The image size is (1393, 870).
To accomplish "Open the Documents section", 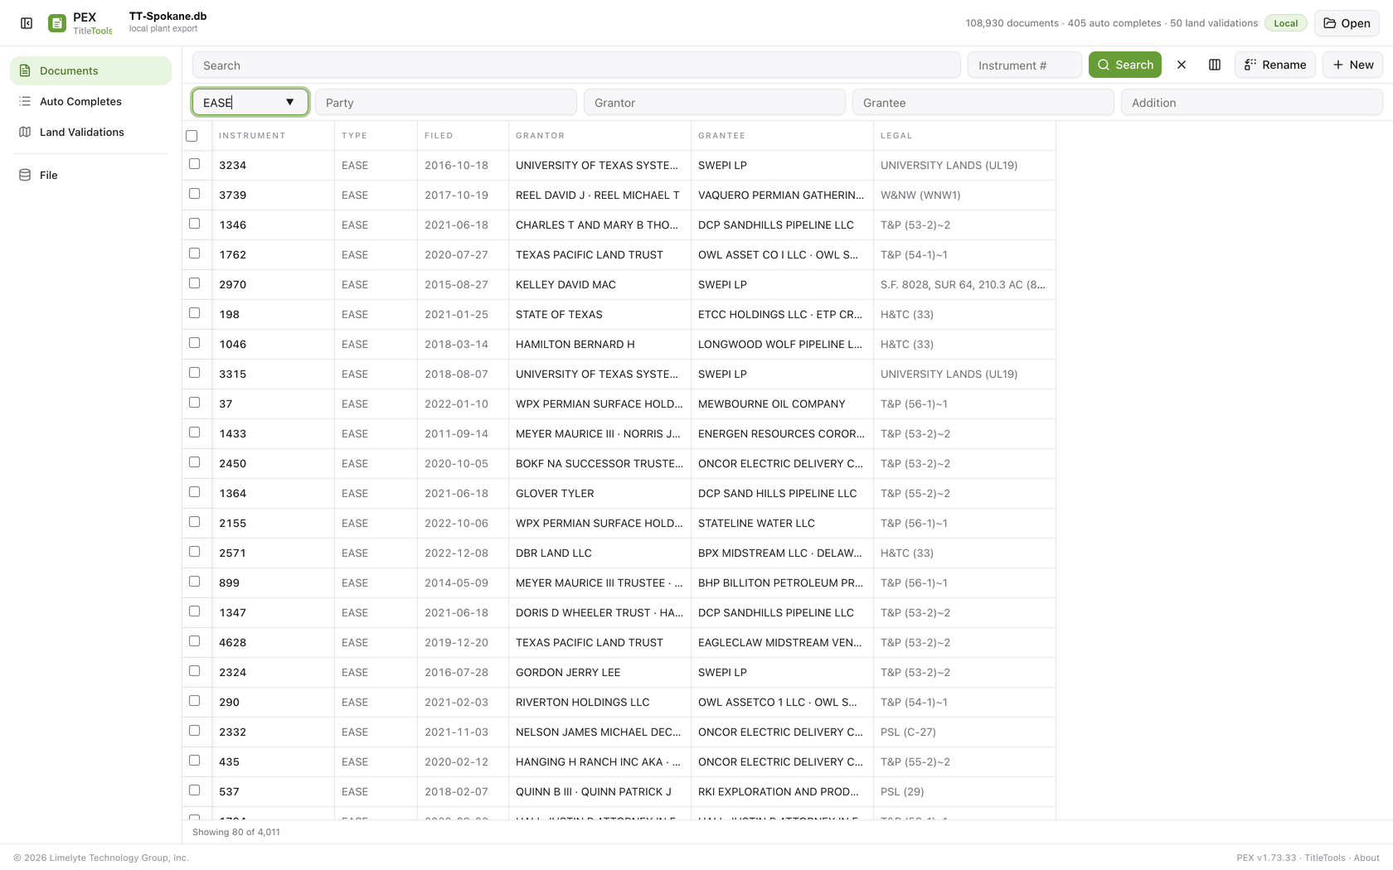I will (90, 70).
